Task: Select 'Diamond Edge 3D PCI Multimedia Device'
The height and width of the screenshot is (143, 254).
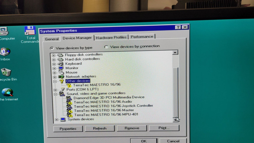Action: (x=109, y=98)
